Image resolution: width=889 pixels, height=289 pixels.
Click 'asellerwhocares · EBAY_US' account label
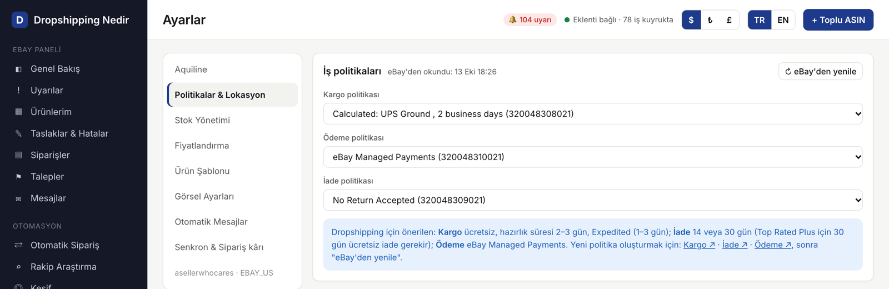click(x=224, y=273)
